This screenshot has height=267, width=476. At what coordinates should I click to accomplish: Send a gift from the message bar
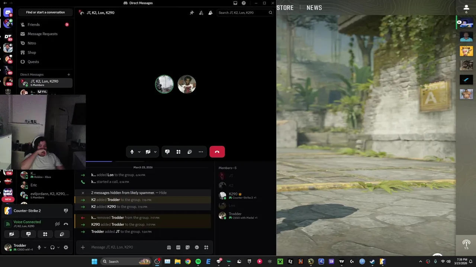[169, 247]
